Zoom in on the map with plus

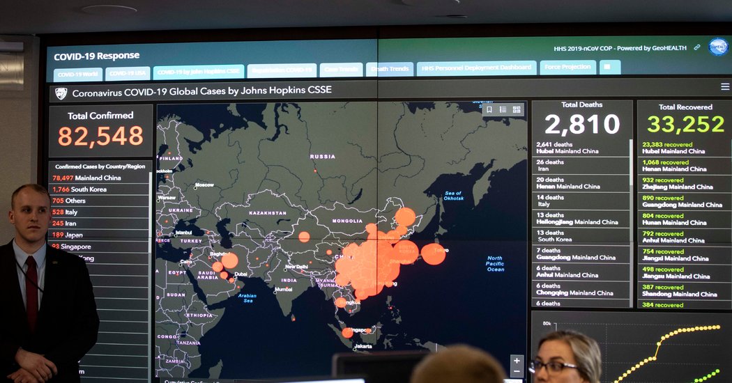pos(517,361)
